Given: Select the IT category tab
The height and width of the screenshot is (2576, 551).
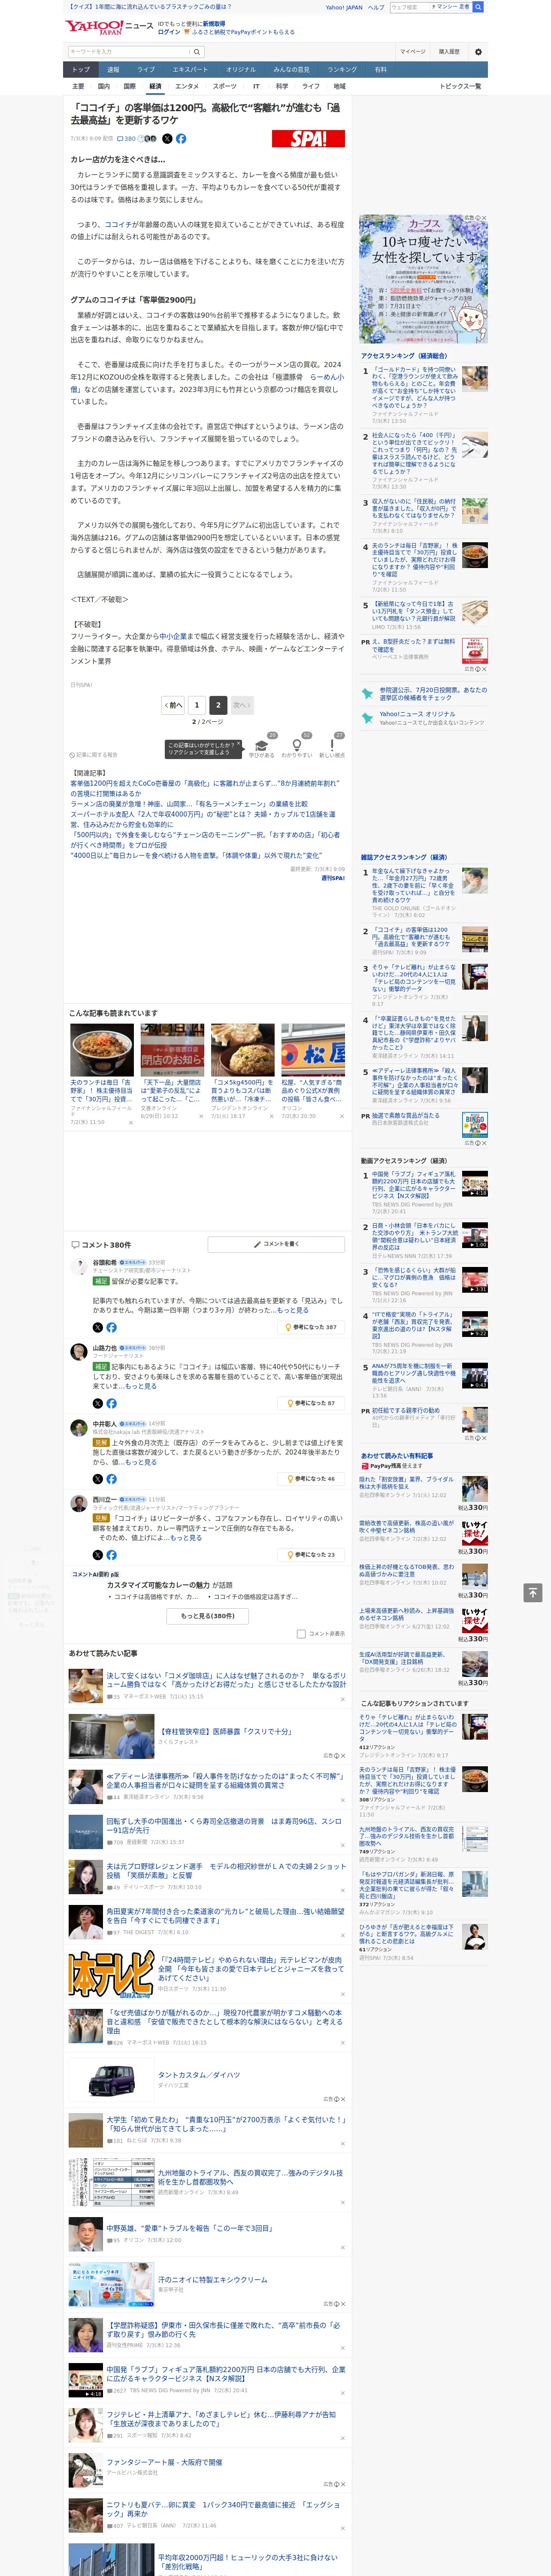Looking at the screenshot, I should [x=256, y=87].
